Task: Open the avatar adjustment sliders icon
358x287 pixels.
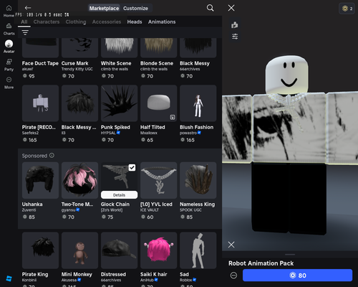Action: click(235, 37)
